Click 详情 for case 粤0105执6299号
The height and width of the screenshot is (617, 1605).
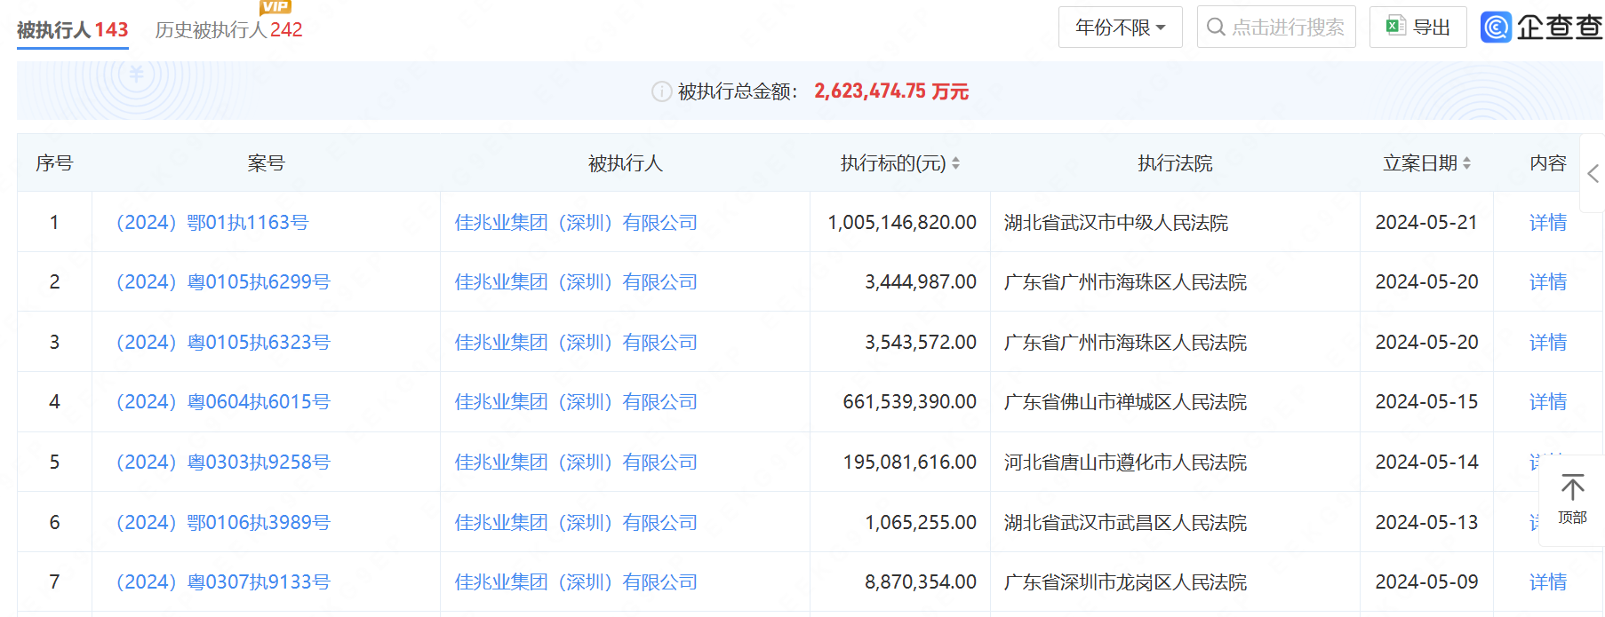[x=1547, y=281]
